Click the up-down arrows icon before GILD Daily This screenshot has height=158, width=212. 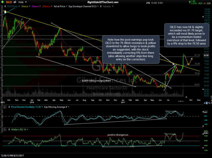coord(5,6)
